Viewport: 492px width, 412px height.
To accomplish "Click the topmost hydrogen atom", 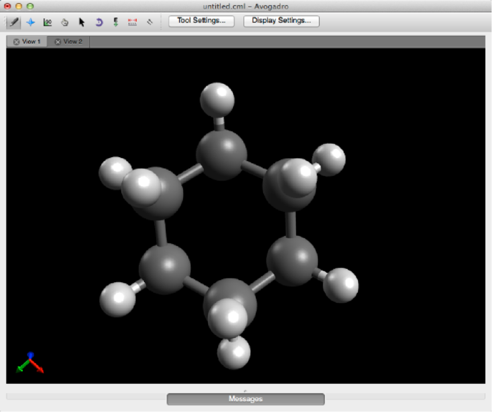I will (x=217, y=99).
